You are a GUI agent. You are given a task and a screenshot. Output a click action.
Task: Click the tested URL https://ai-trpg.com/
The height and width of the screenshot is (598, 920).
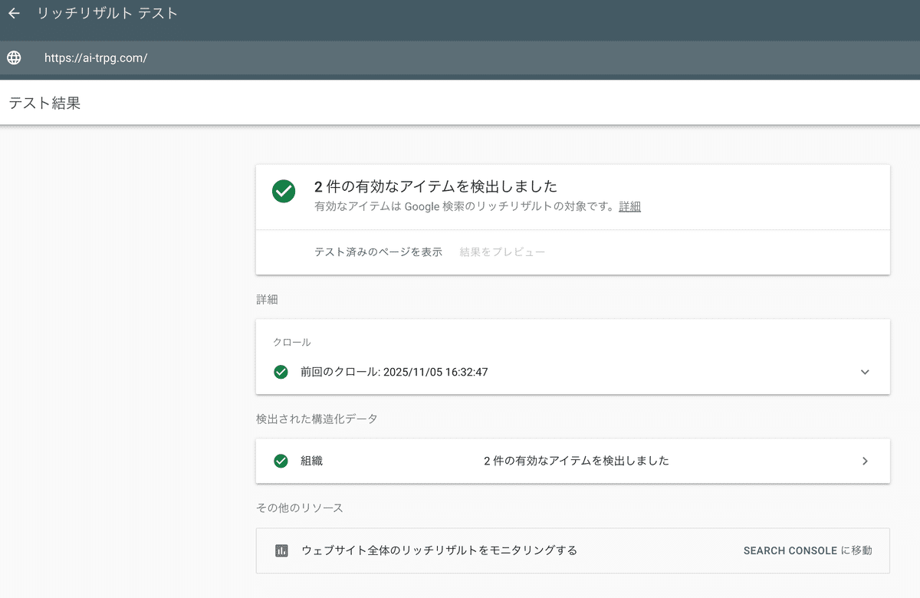tap(96, 58)
